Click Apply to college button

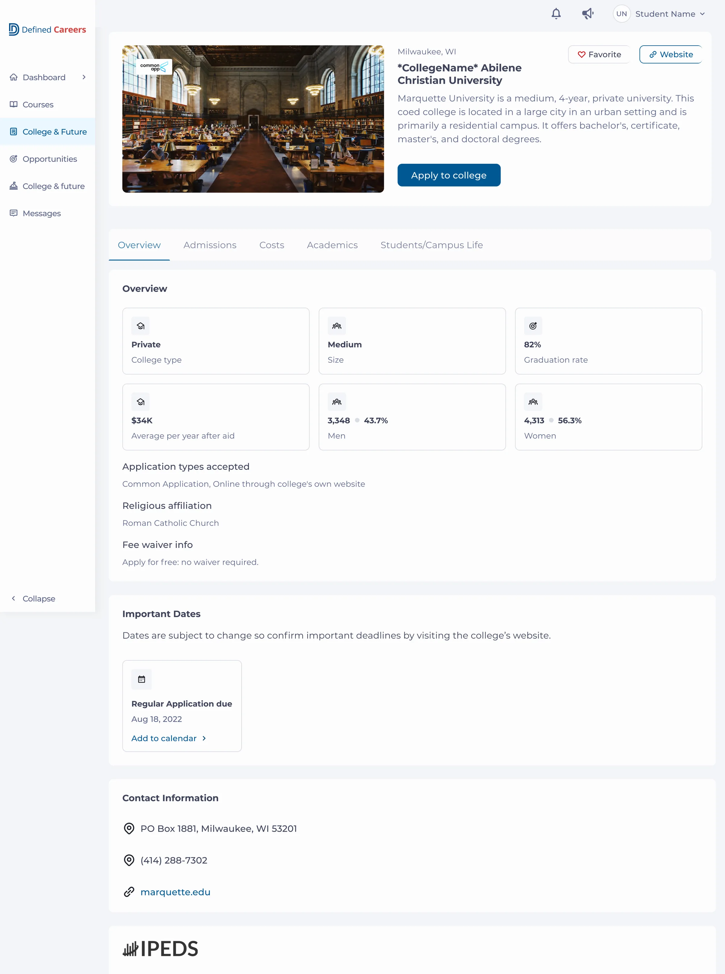point(449,175)
